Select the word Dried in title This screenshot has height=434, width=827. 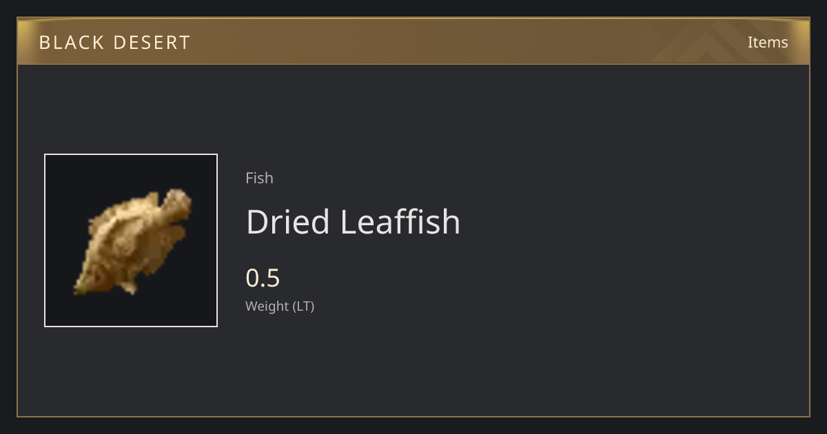coord(288,222)
